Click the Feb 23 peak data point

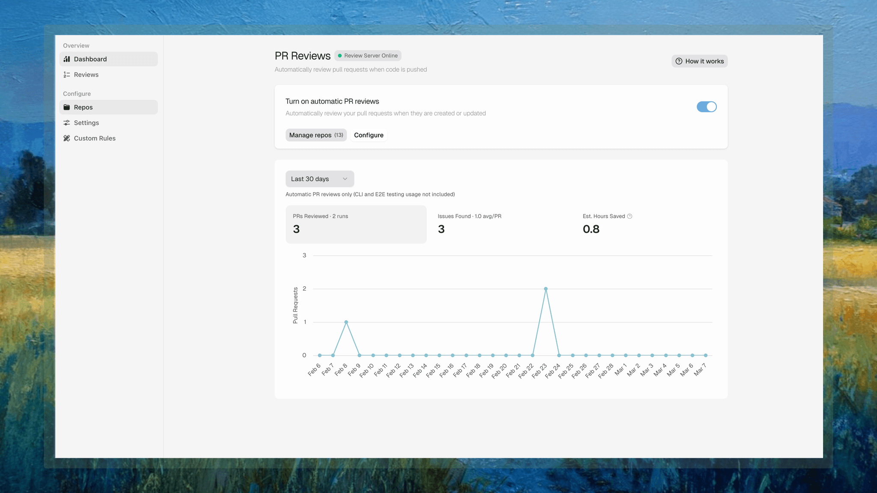point(546,289)
